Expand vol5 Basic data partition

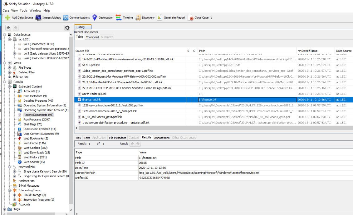tap(14, 54)
